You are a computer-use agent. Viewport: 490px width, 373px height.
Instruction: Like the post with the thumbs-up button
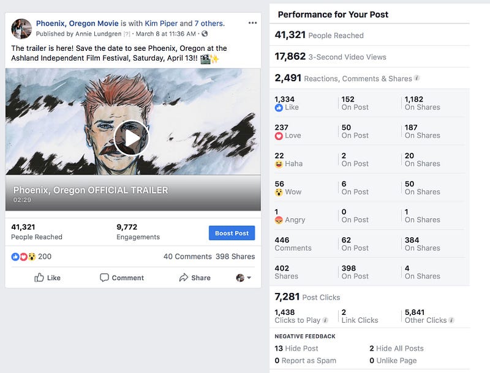pyautogui.click(x=48, y=278)
